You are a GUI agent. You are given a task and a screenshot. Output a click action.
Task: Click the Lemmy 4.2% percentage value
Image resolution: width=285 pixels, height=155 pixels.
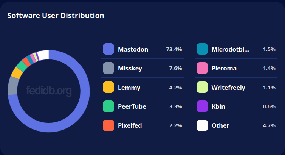pos(176,88)
